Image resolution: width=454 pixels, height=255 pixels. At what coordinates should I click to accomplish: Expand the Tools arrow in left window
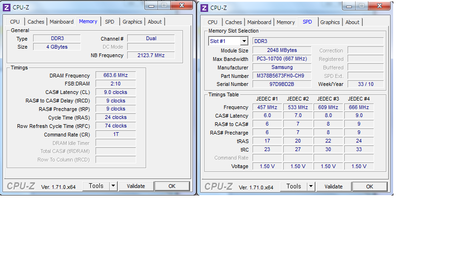113,186
